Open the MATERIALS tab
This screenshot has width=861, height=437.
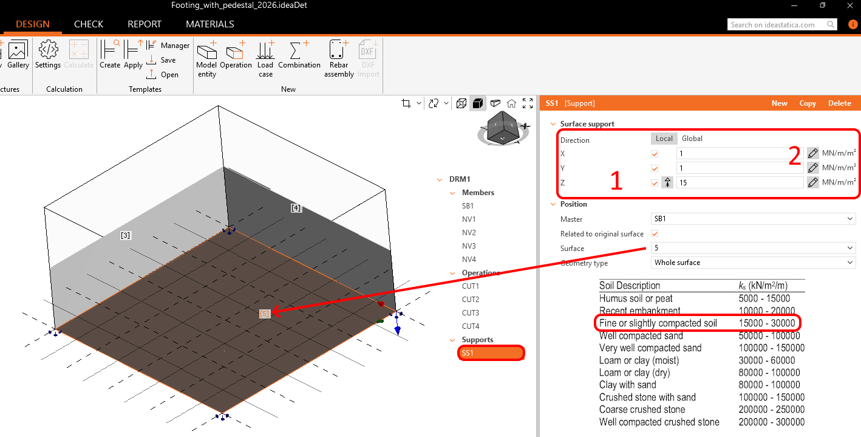tap(209, 24)
